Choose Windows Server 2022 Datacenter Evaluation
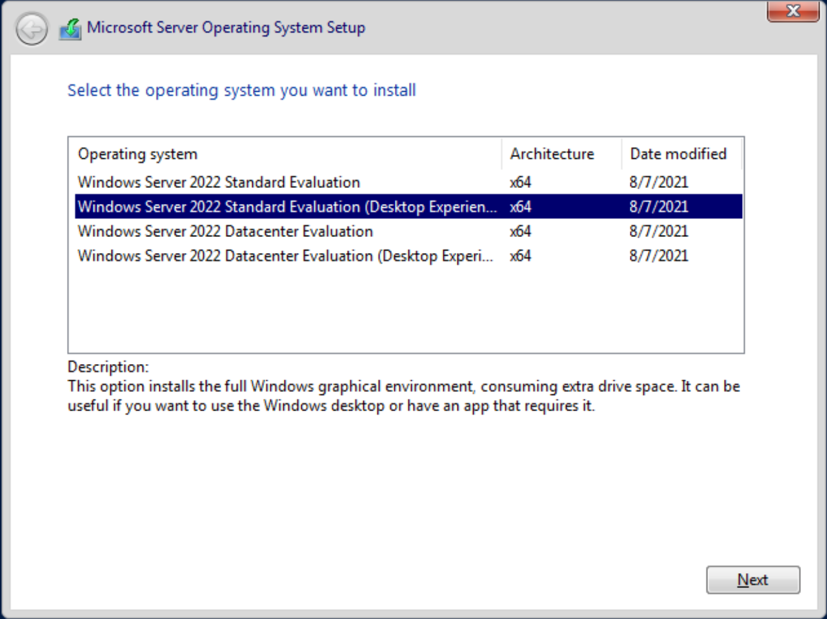Screen dimensions: 827x619 pos(225,231)
